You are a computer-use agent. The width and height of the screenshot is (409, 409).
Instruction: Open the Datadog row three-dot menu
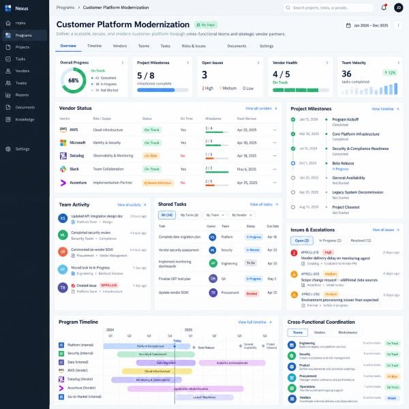[275, 155]
